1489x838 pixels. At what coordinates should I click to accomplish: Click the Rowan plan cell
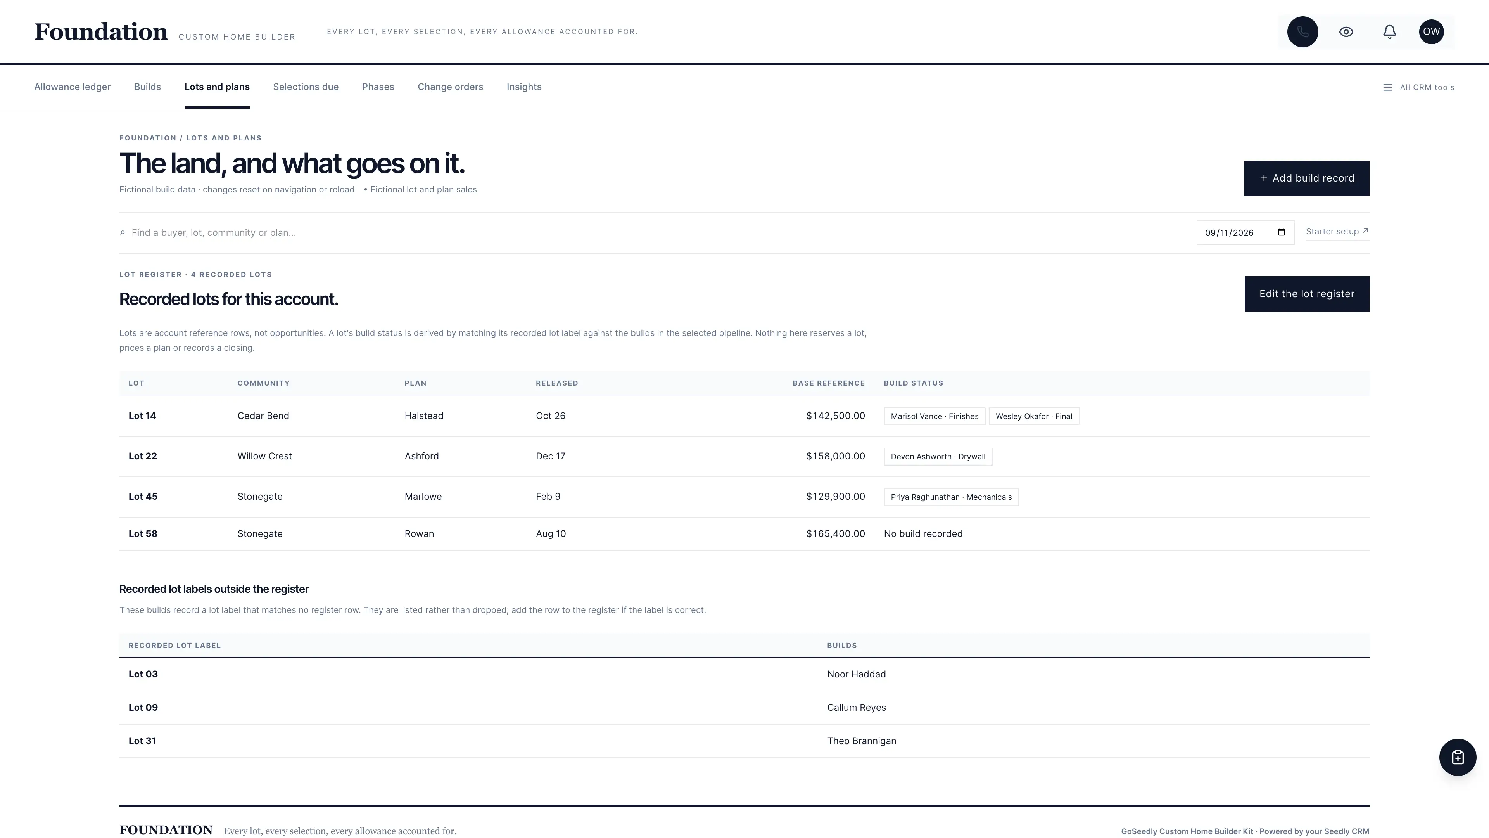click(419, 534)
